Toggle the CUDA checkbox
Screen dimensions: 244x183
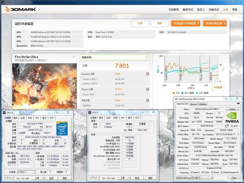(x=202, y=172)
